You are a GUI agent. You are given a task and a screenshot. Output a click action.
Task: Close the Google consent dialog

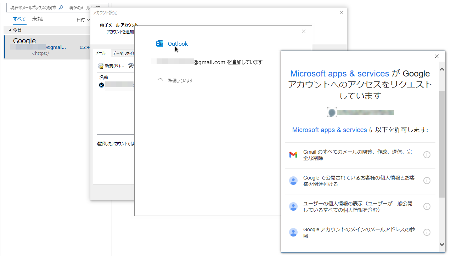[437, 56]
